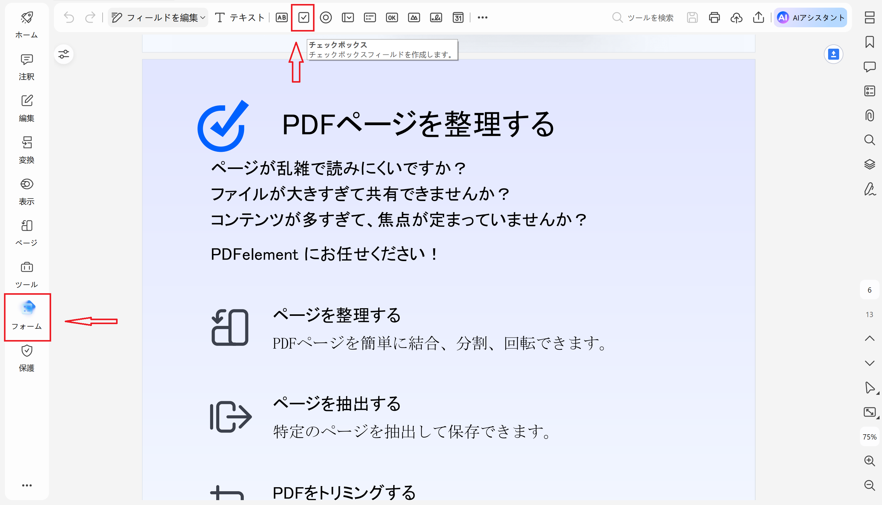Open the ページ page tab

coord(27,233)
